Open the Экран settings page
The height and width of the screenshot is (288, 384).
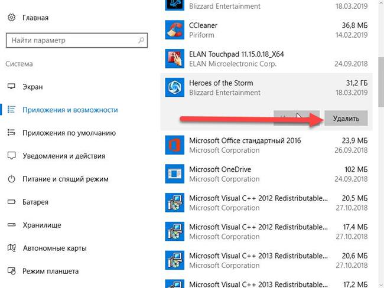32,87
